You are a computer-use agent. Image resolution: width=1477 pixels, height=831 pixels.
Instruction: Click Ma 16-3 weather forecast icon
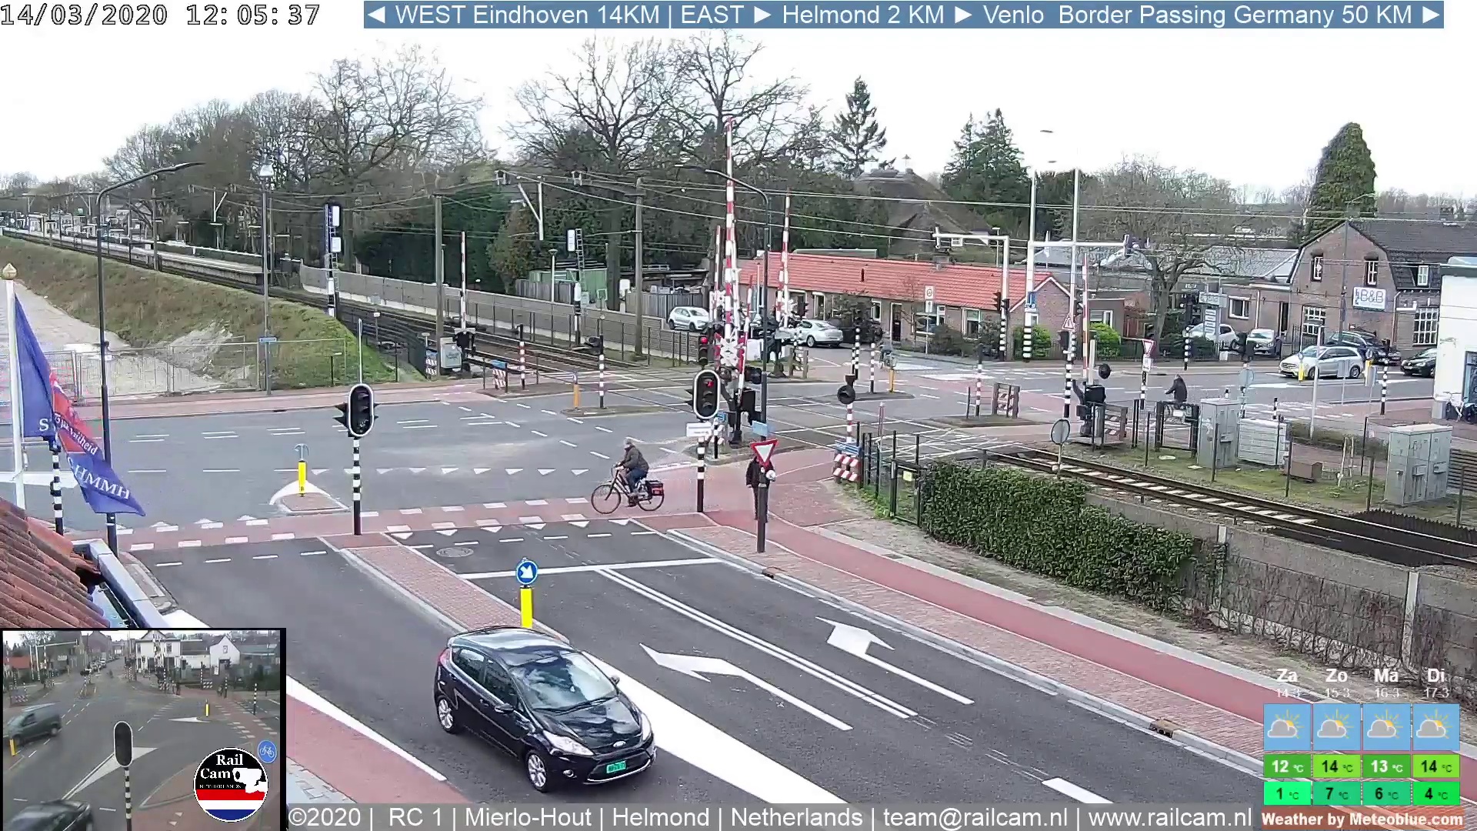[x=1385, y=727]
